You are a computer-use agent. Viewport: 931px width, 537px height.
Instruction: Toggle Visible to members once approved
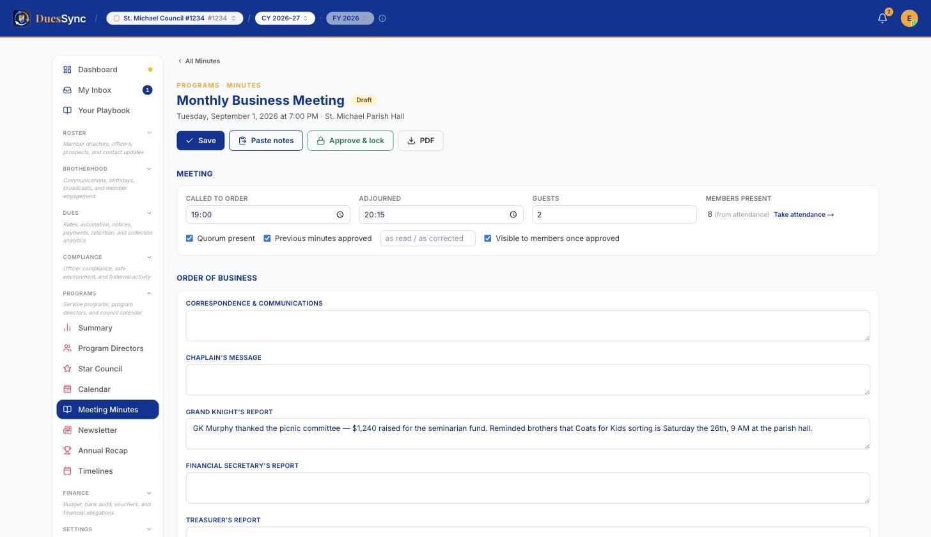(488, 238)
